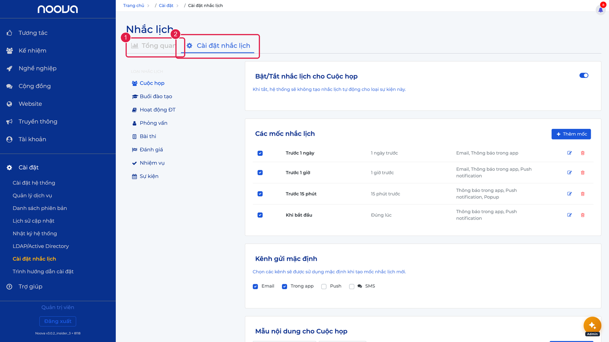Image resolution: width=609 pixels, height=342 pixels.
Task: Edit the "Trước 1 giờ" reminder milestone
Action: click(569, 173)
